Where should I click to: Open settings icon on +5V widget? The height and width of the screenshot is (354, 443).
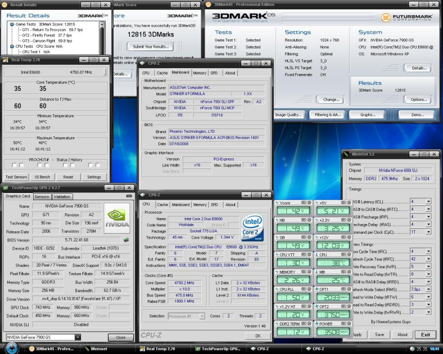pos(344,203)
